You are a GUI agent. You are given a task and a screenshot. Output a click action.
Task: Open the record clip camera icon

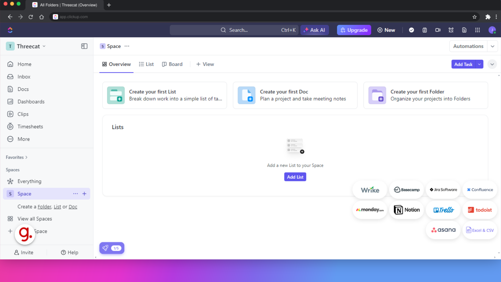438,30
